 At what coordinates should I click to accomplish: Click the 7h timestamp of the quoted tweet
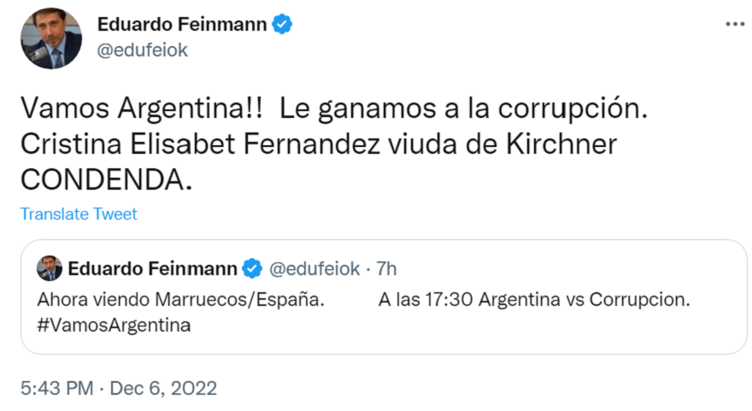click(386, 269)
